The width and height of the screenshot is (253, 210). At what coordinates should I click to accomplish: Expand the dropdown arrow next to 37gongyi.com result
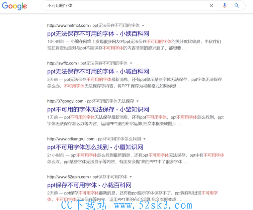pos(138,101)
